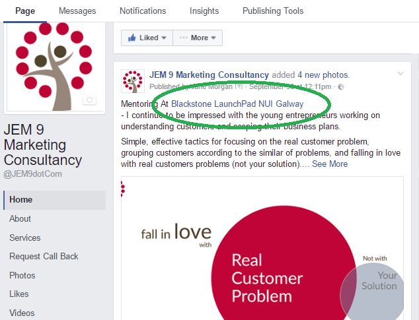Go to the Notifications tab
This screenshot has width=419, height=320.
point(143,11)
